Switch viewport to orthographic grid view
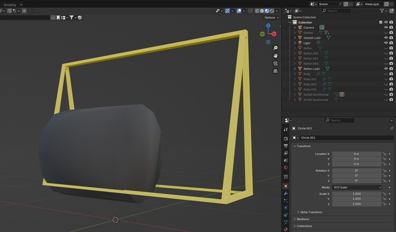 [275, 71]
